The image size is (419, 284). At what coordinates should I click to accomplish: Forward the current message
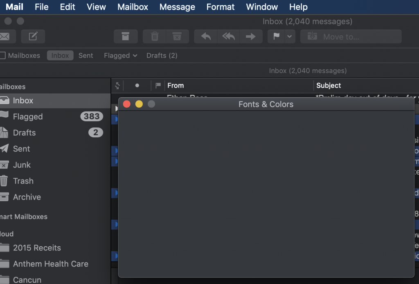(251, 36)
